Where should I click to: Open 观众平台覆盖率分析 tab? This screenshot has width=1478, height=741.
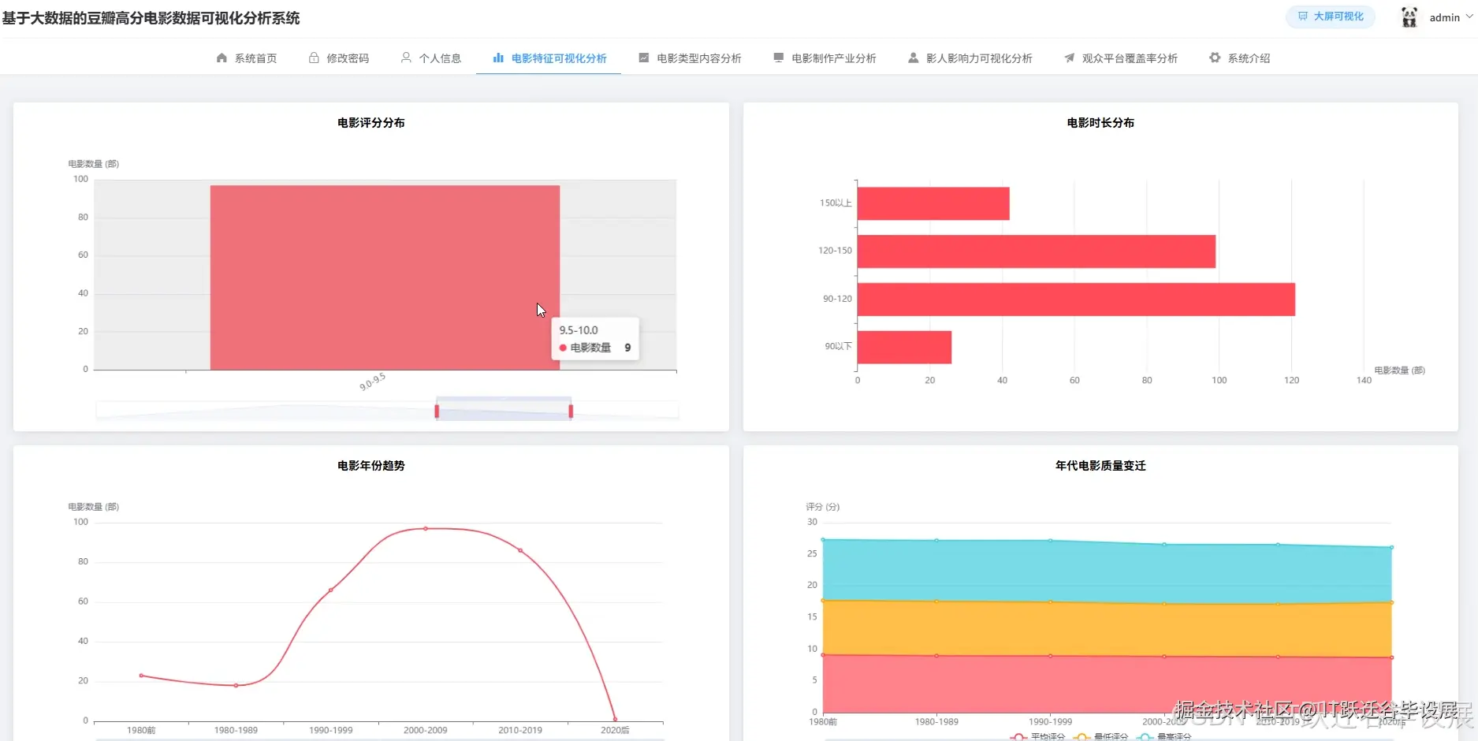(x=1121, y=58)
